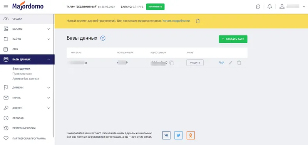Expand the БАЛАНС section chevron
This screenshot has height=145, width=308.
[49, 29]
